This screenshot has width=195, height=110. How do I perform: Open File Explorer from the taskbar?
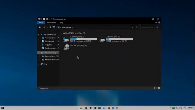(81, 108)
